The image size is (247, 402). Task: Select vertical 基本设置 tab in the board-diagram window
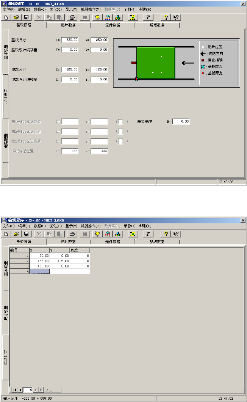pyautogui.click(x=6, y=52)
